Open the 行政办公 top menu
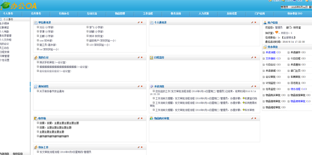Viewport: 312px width, 155px height. click(x=64, y=14)
